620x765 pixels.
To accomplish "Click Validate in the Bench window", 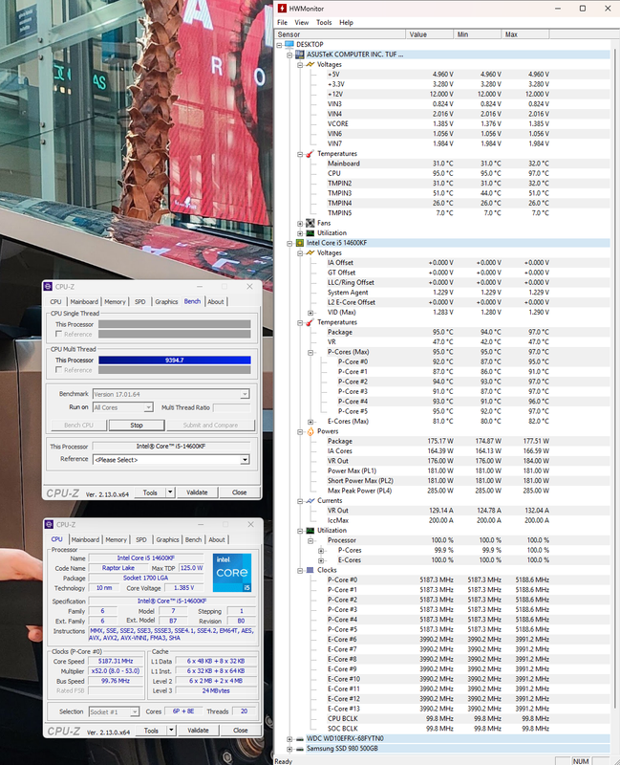I will pyautogui.click(x=197, y=492).
